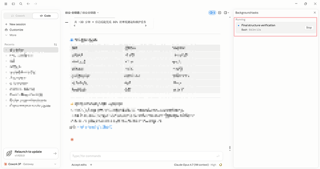Close the Background tasks panel
The height and width of the screenshot is (169, 320).
pos(315,12)
